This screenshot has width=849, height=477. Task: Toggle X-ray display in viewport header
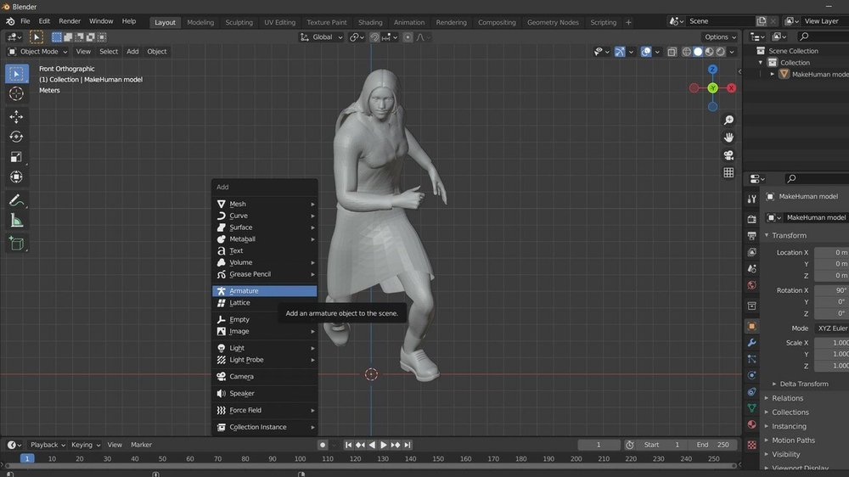(x=672, y=52)
